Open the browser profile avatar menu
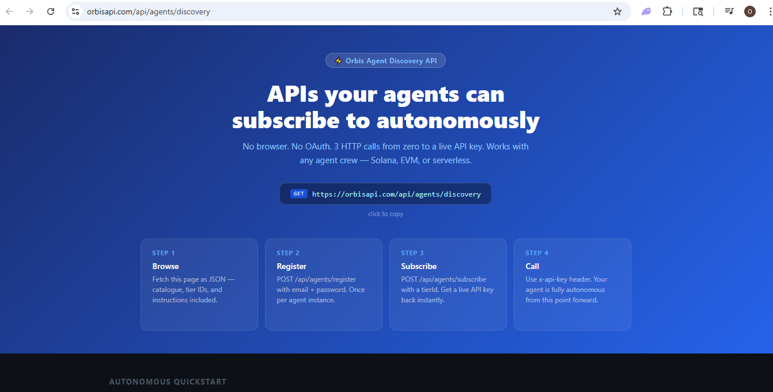 (x=749, y=11)
